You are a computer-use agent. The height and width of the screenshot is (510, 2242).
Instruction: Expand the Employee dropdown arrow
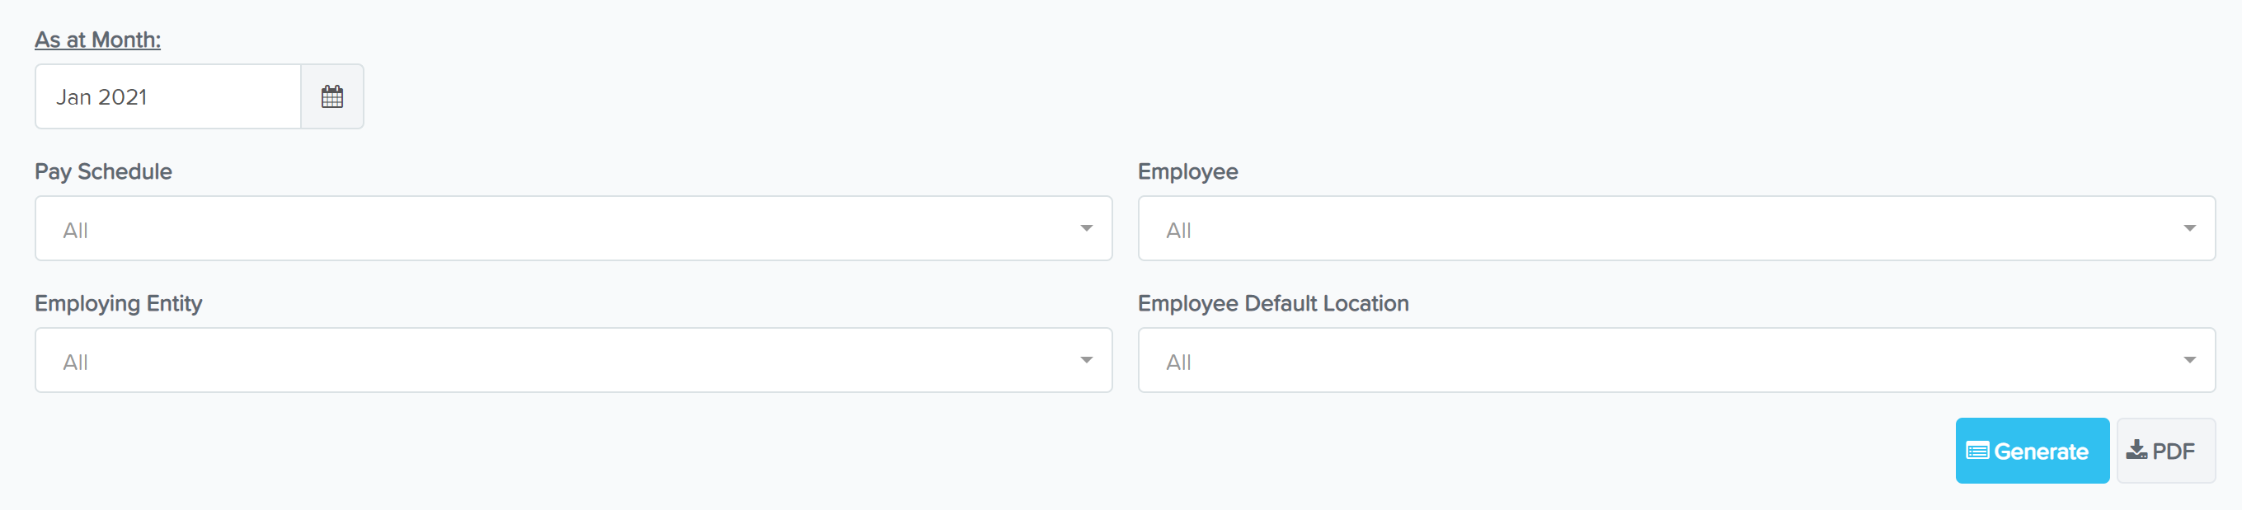click(2189, 228)
